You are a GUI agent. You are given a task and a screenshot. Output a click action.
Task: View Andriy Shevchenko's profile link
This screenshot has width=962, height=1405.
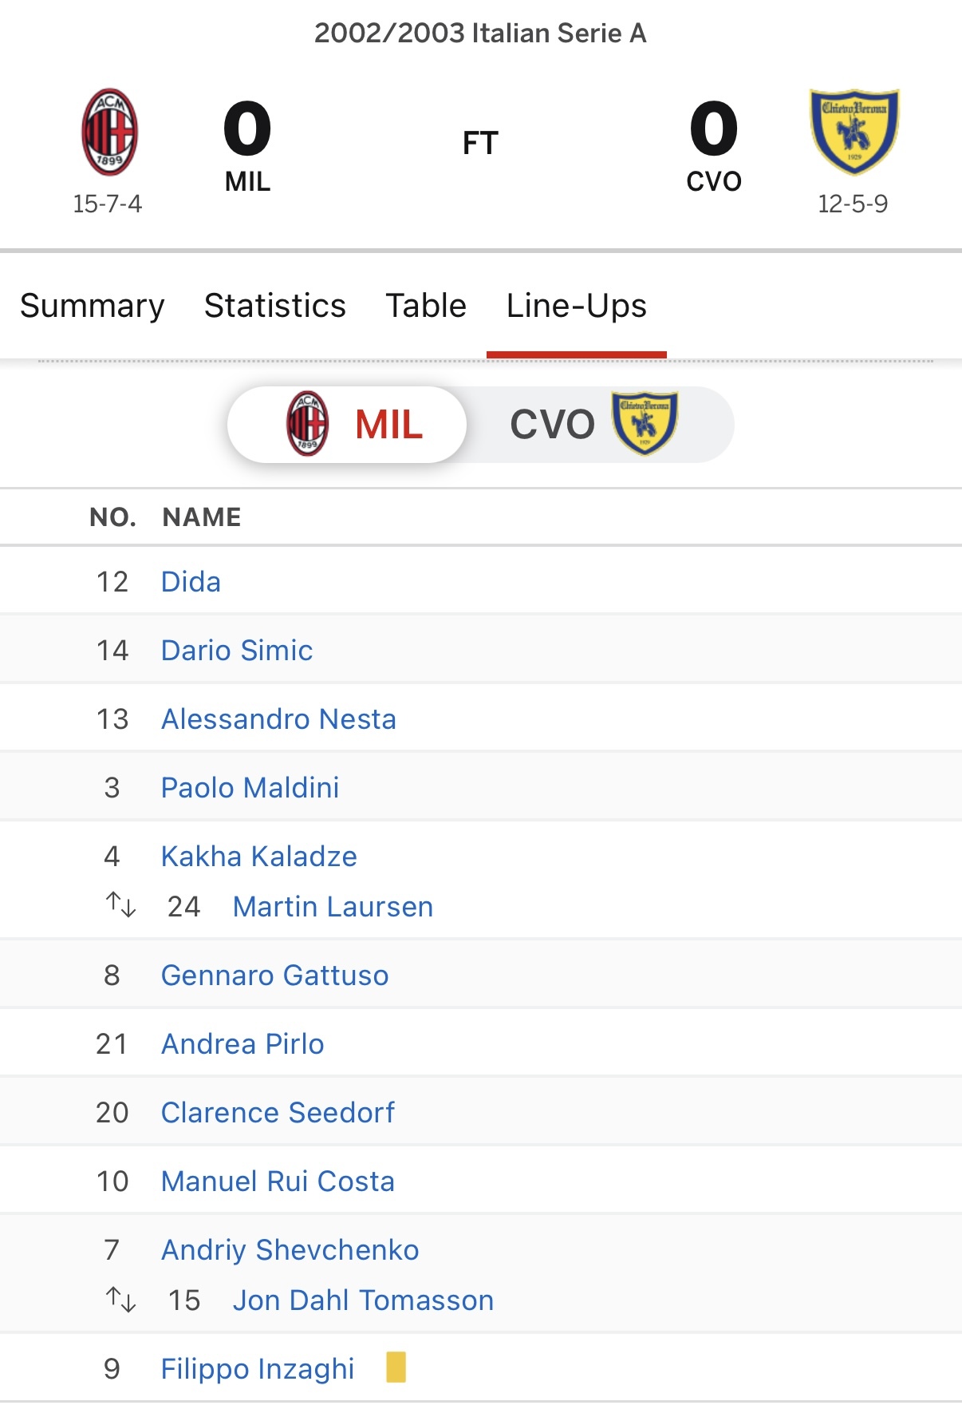click(x=290, y=1250)
